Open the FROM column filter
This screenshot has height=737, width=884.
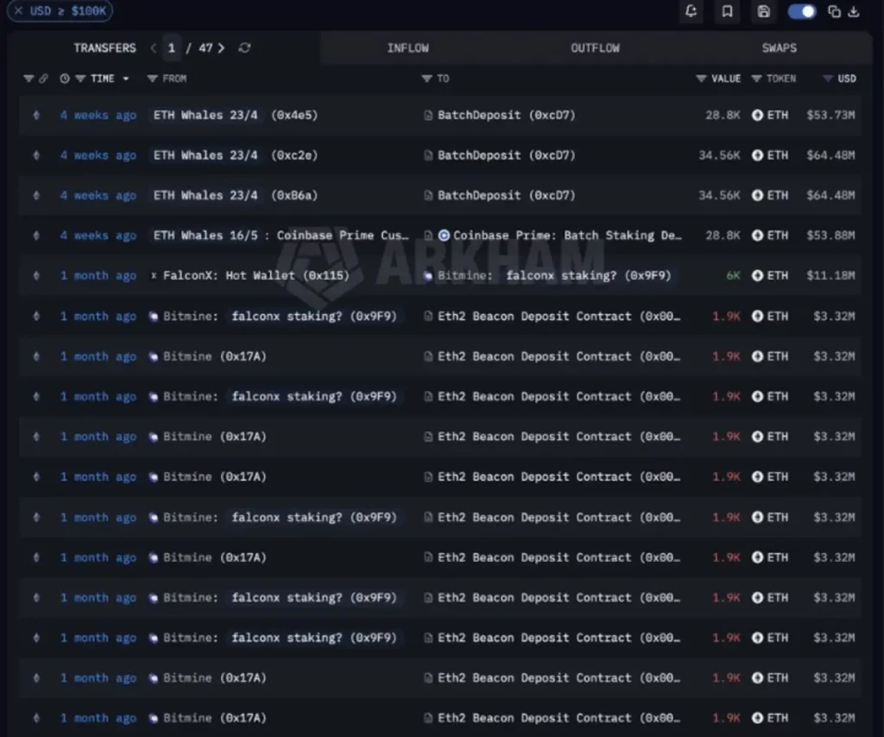tap(152, 79)
